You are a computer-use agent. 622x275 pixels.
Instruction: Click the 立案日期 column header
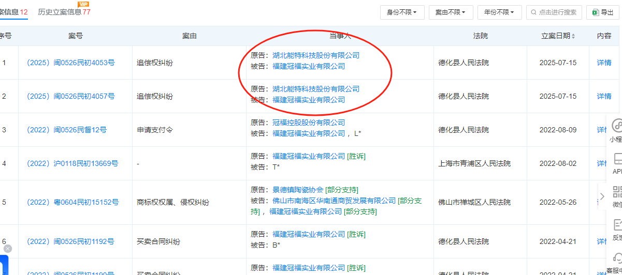coord(556,36)
